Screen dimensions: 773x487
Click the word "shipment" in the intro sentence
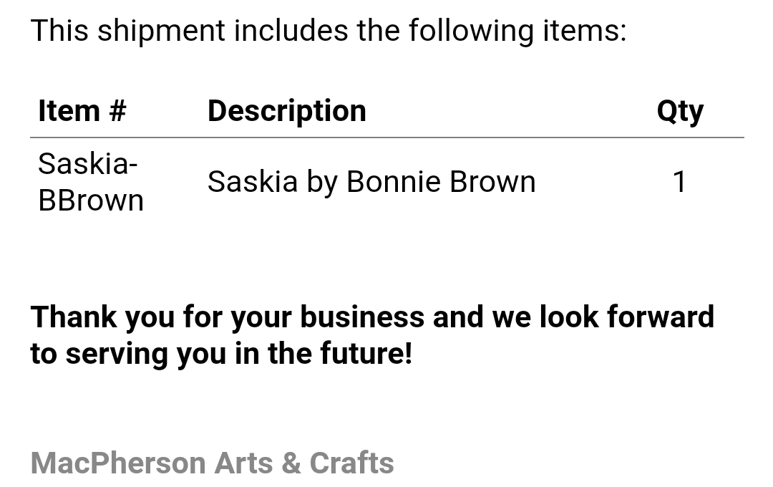pyautogui.click(x=161, y=31)
